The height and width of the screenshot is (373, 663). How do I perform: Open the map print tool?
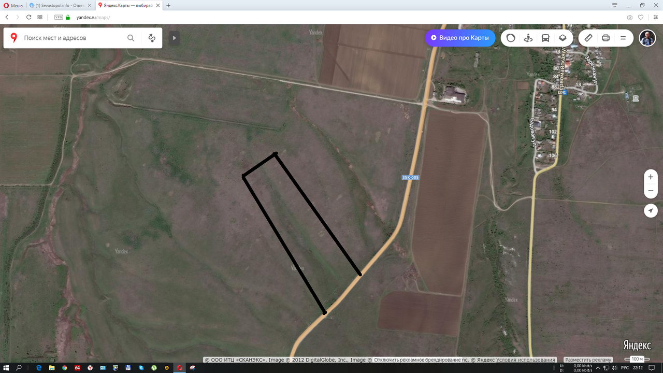click(x=606, y=37)
